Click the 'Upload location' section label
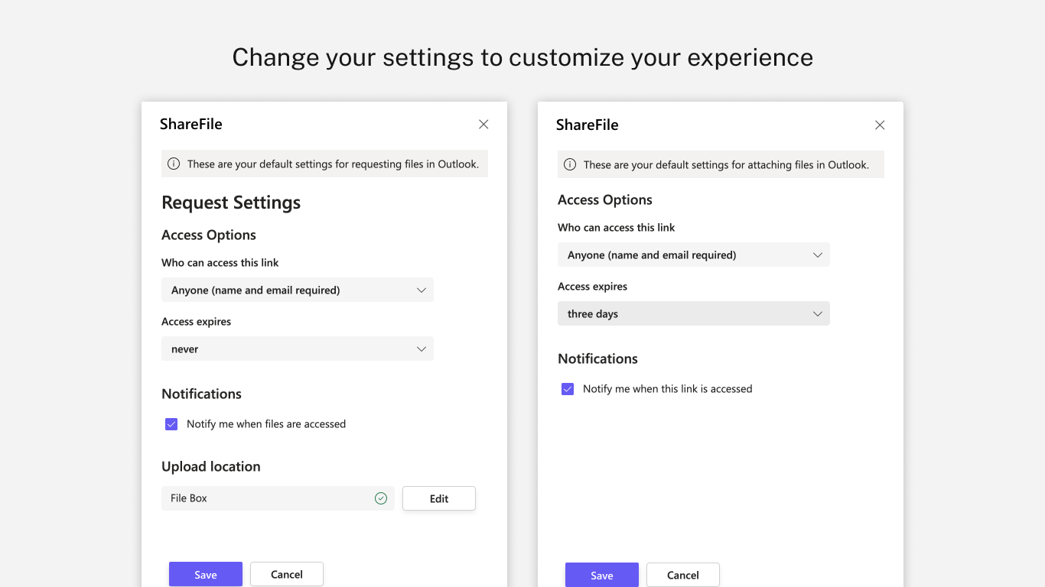The height and width of the screenshot is (587, 1045). (211, 466)
